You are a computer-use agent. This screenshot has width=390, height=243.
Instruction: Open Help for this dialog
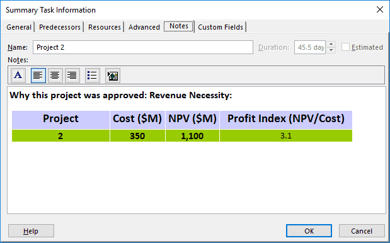31,231
